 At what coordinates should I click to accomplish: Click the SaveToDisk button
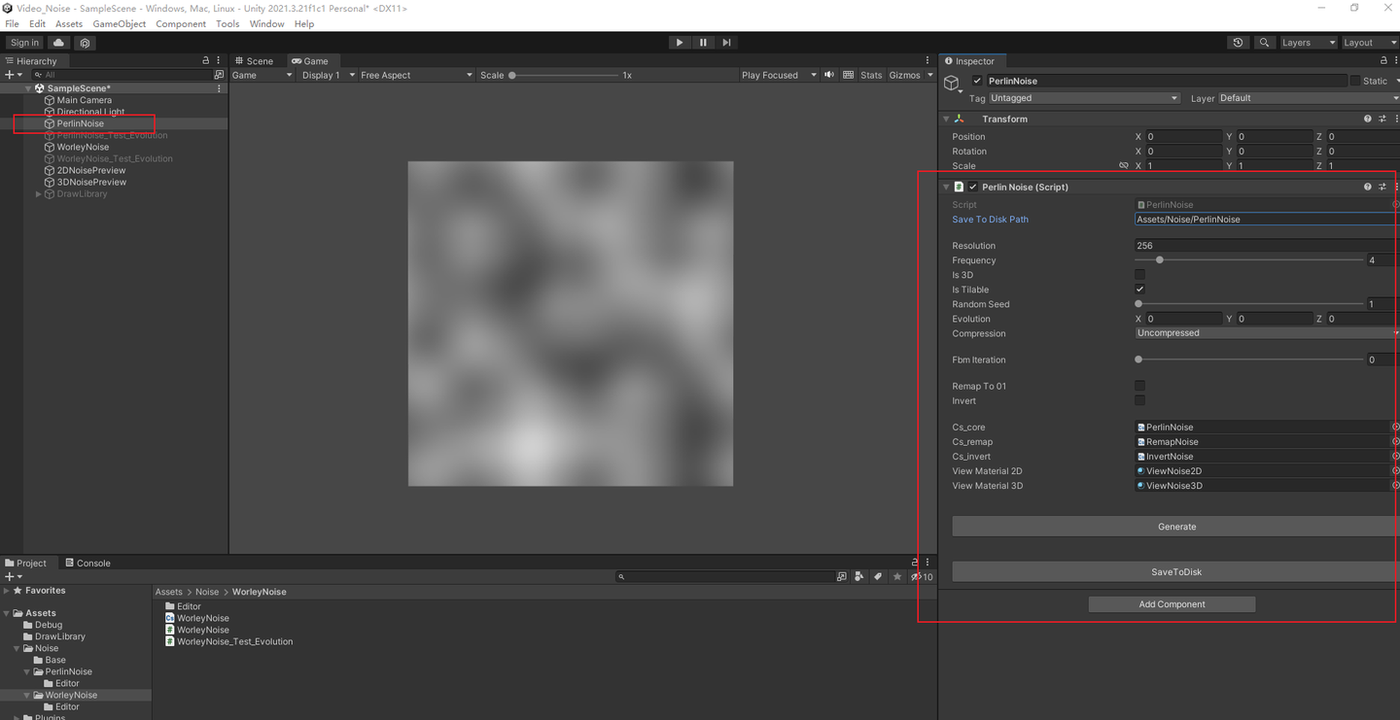pyautogui.click(x=1176, y=571)
